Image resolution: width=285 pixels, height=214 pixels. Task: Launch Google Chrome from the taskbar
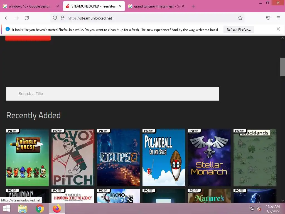click(40, 208)
